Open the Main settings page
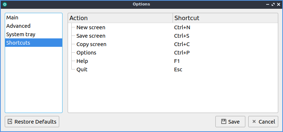This screenshot has height=132, width=283. (x=34, y=18)
